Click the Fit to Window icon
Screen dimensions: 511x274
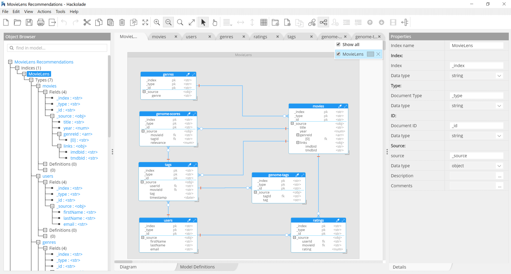tap(145, 22)
